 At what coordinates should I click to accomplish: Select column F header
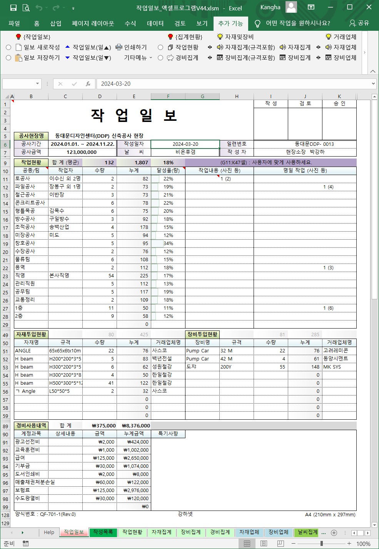click(x=168, y=97)
